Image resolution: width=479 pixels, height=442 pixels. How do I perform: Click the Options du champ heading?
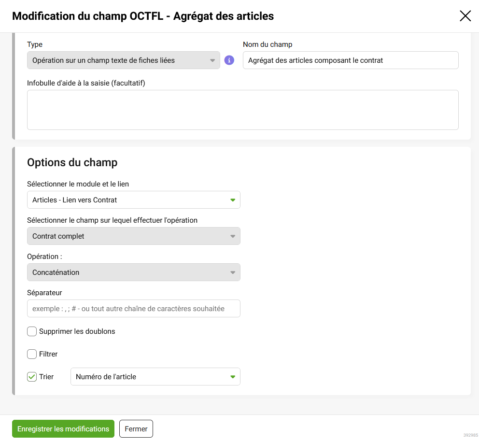pyautogui.click(x=72, y=163)
